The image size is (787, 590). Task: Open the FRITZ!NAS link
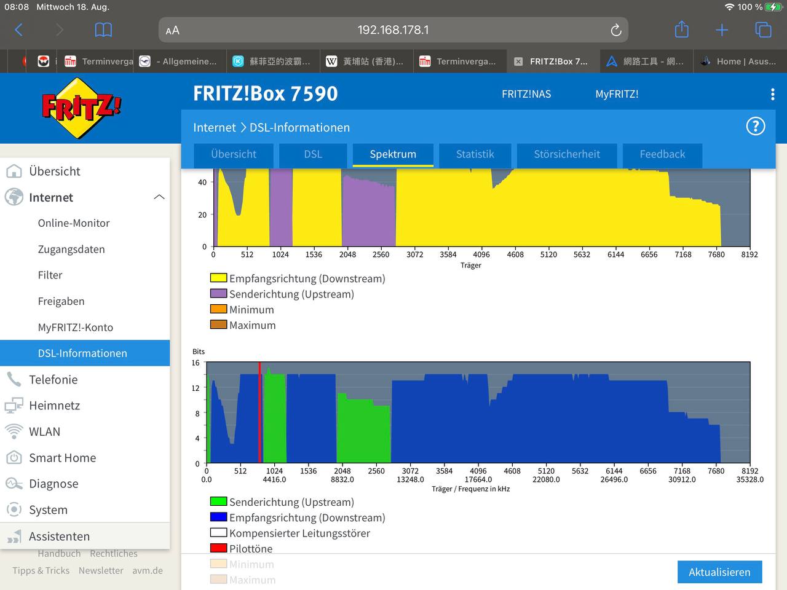coord(526,94)
